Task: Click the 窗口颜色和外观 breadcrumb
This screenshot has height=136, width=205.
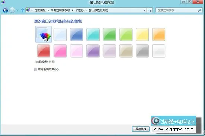Action: point(98,10)
